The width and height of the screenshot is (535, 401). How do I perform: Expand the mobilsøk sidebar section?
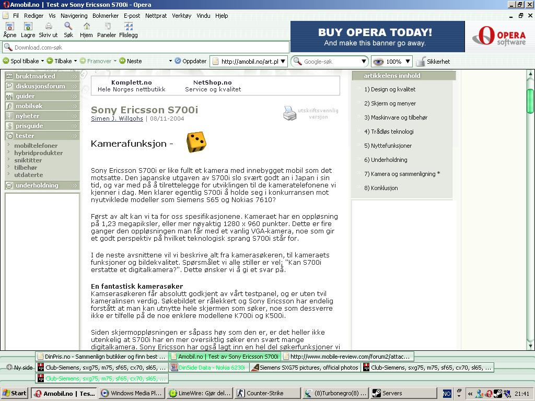[42, 105]
